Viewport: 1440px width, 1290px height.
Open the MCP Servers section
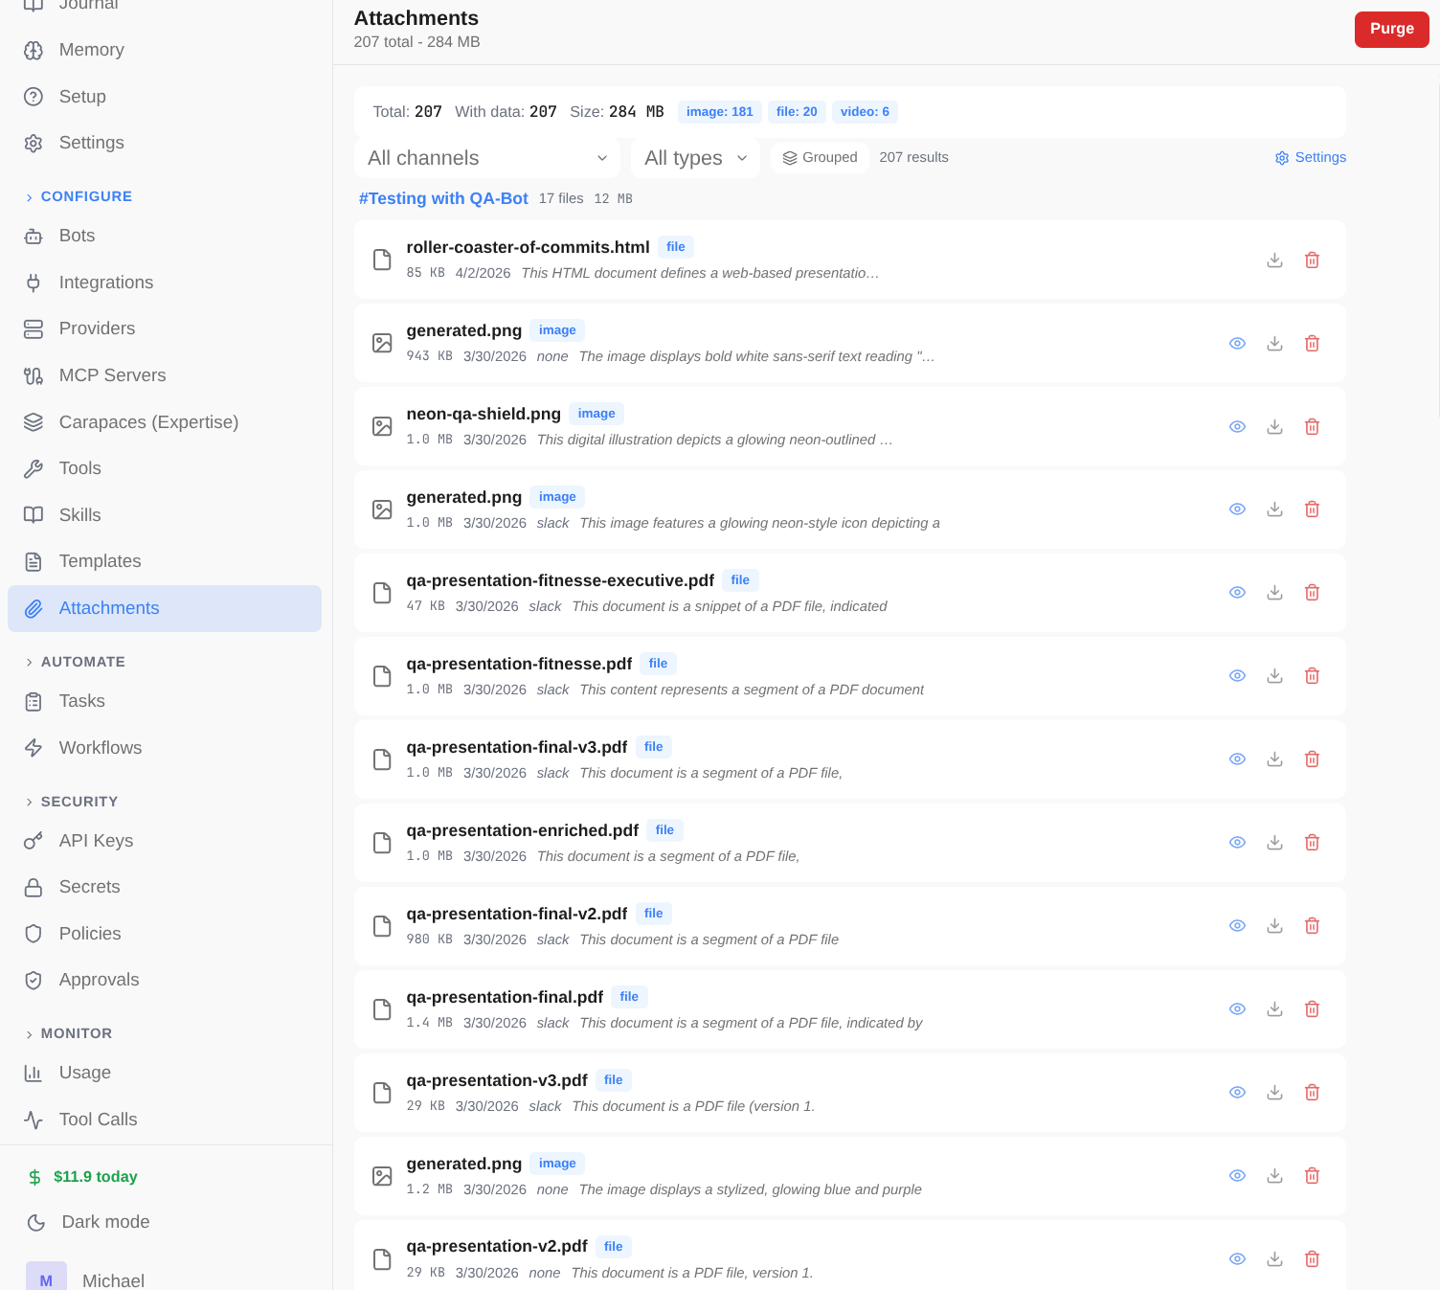(112, 375)
